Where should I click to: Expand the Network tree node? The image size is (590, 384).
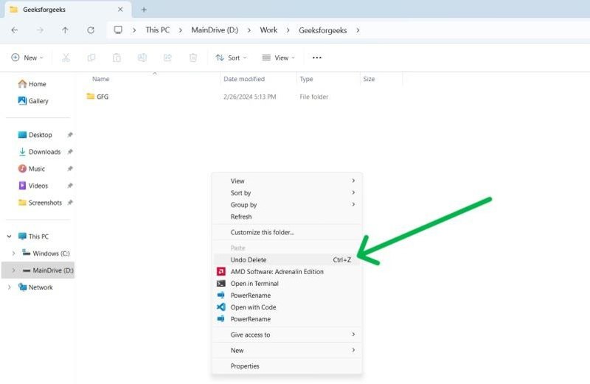(x=9, y=287)
